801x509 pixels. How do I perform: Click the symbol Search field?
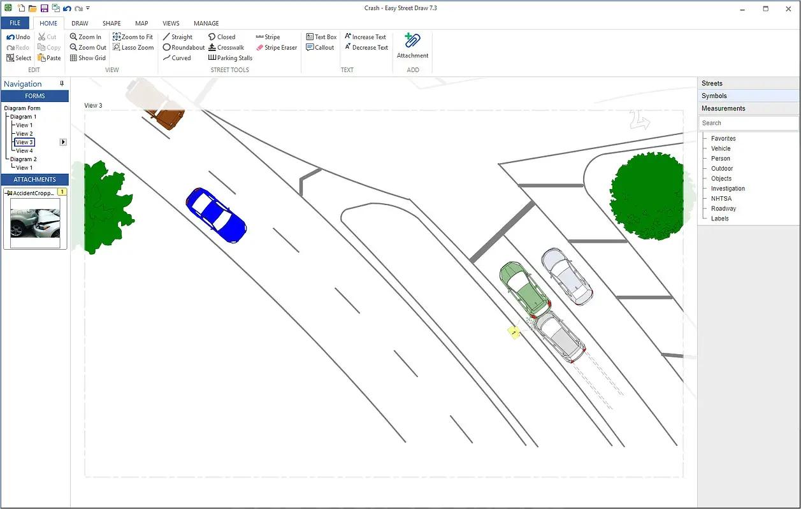(748, 123)
